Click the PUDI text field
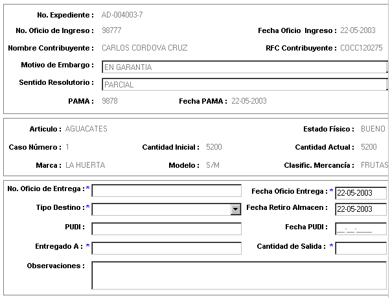The image size is (390, 298). pos(166,229)
